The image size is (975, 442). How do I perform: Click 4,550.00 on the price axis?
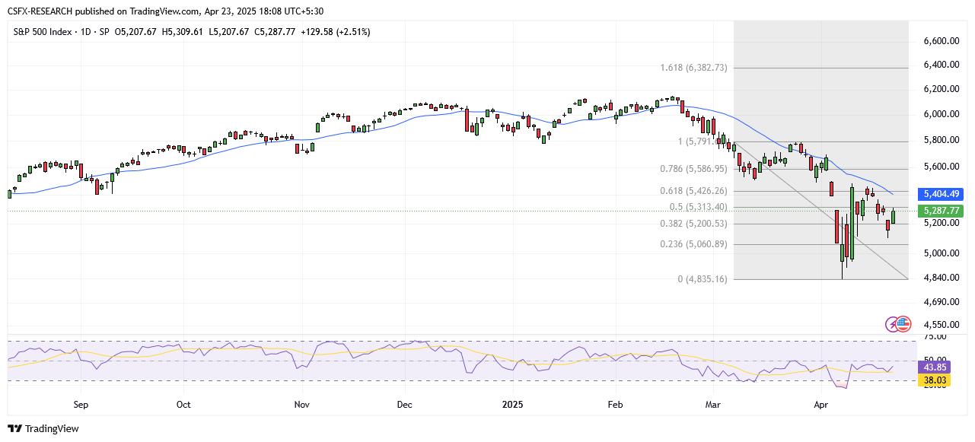(x=943, y=325)
